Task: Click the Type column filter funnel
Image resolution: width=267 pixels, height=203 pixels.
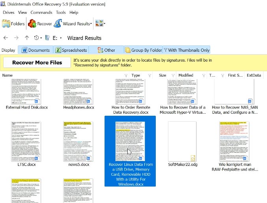Action: [x=149, y=75]
